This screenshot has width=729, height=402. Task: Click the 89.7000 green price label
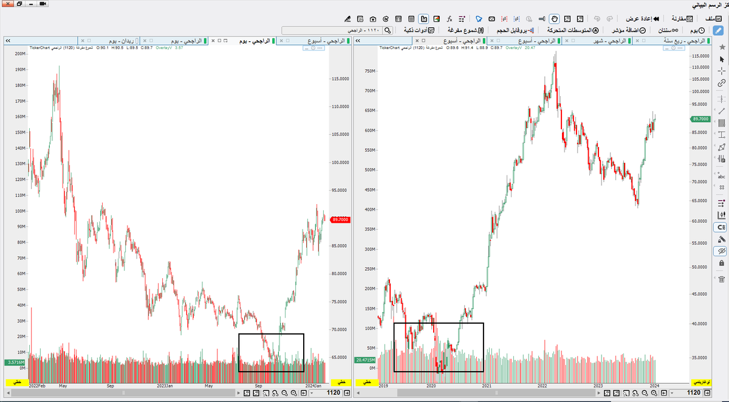(702, 119)
